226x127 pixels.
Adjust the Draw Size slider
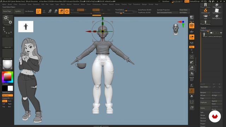[x=126, y=13]
